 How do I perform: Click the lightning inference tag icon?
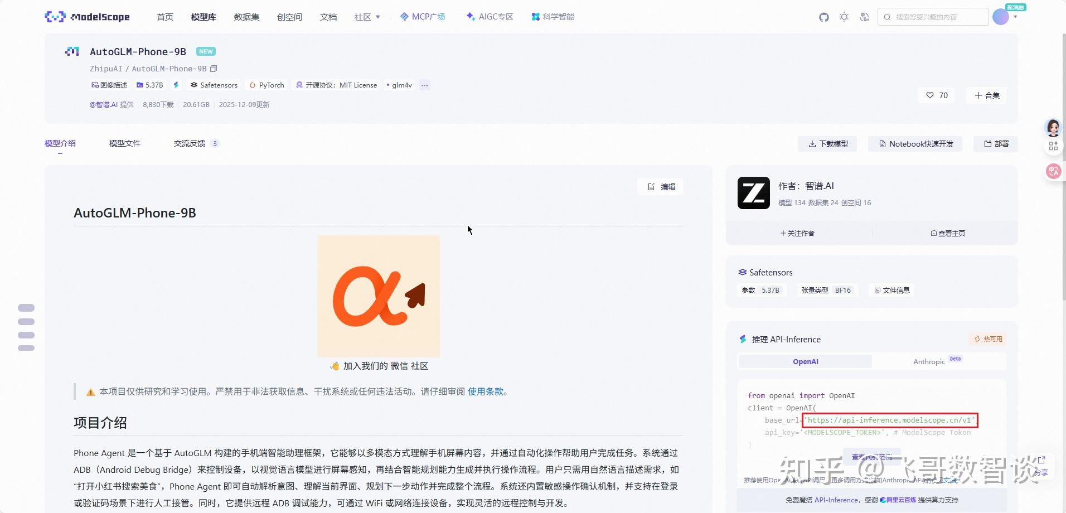176,85
